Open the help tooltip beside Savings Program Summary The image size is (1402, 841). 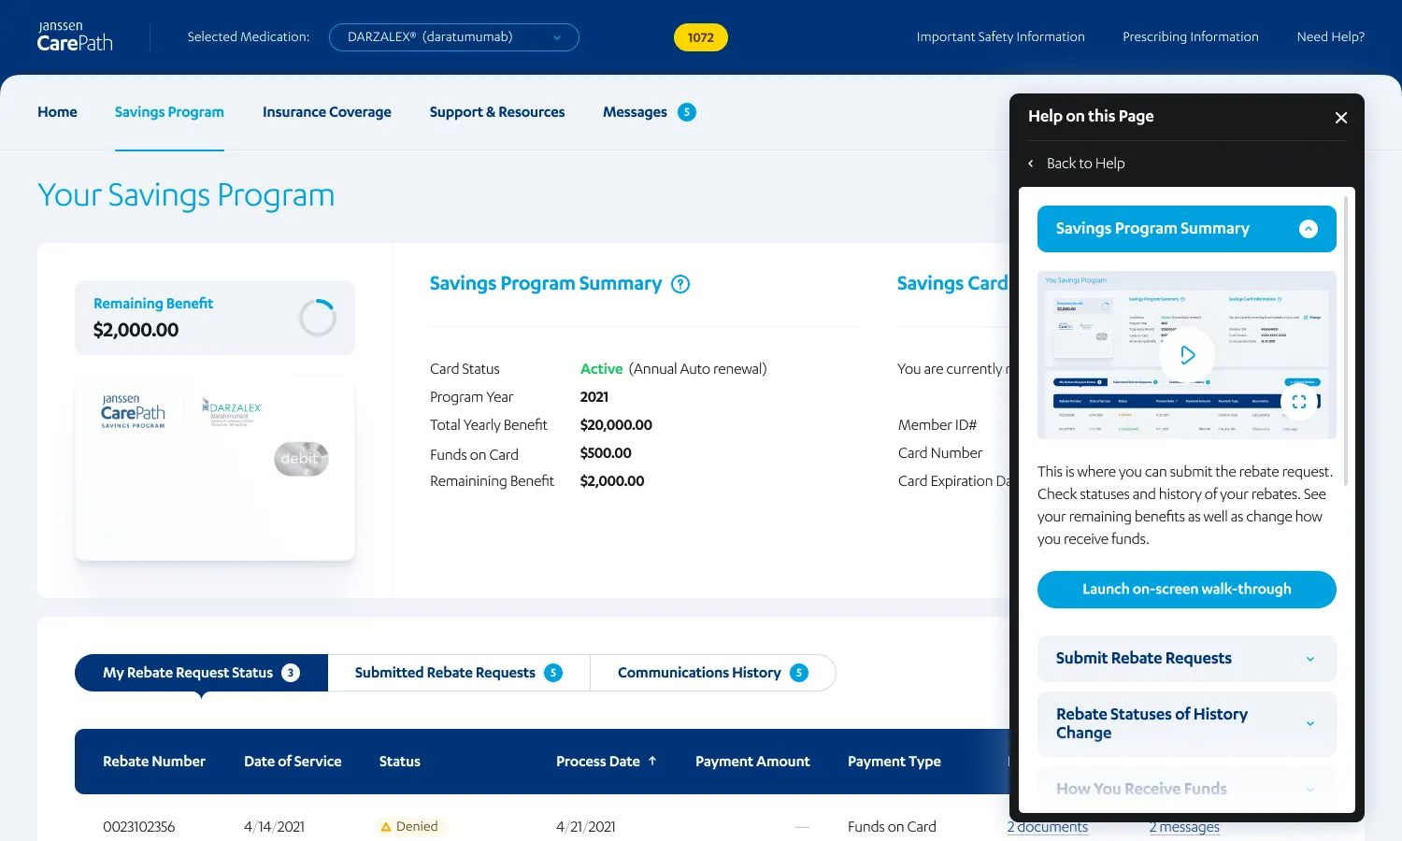(x=680, y=283)
